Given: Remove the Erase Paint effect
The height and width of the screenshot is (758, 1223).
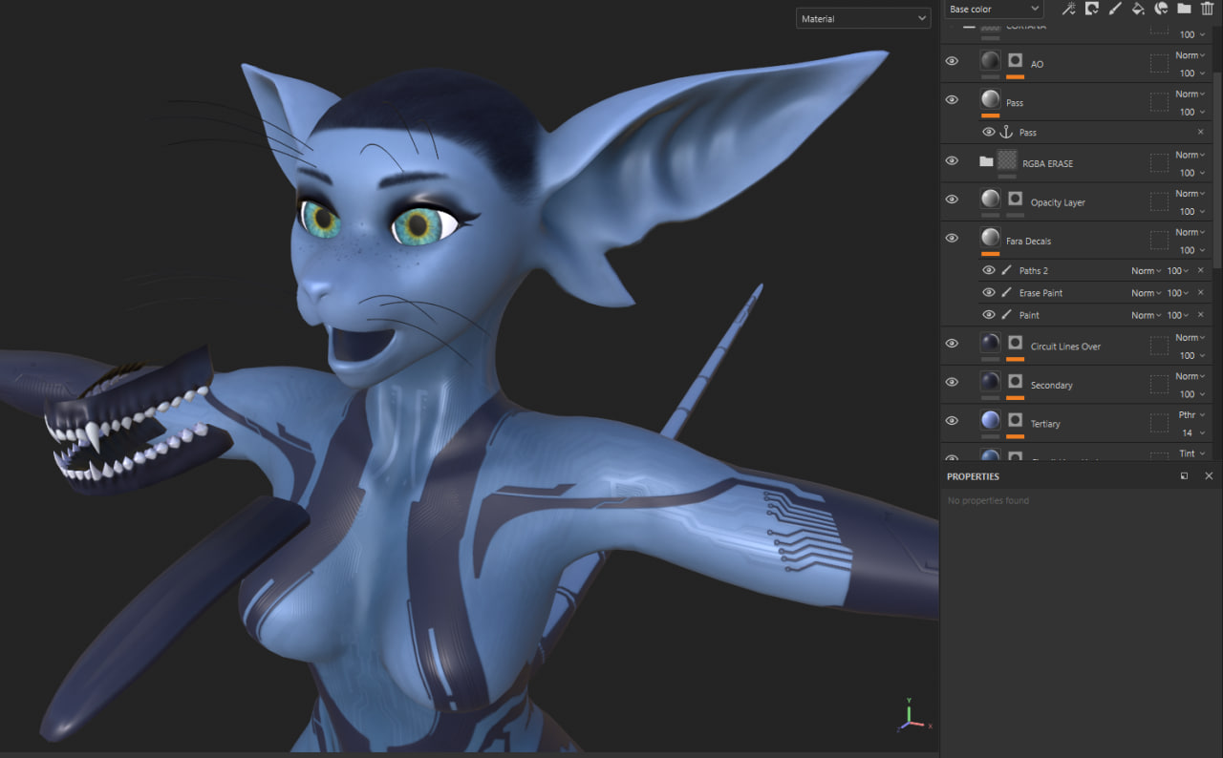Looking at the screenshot, I should pyautogui.click(x=1201, y=293).
